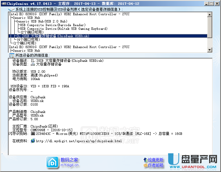Click the 作者邮箱 author email link
The height and width of the screenshot is (172, 221).
[x=156, y=165]
